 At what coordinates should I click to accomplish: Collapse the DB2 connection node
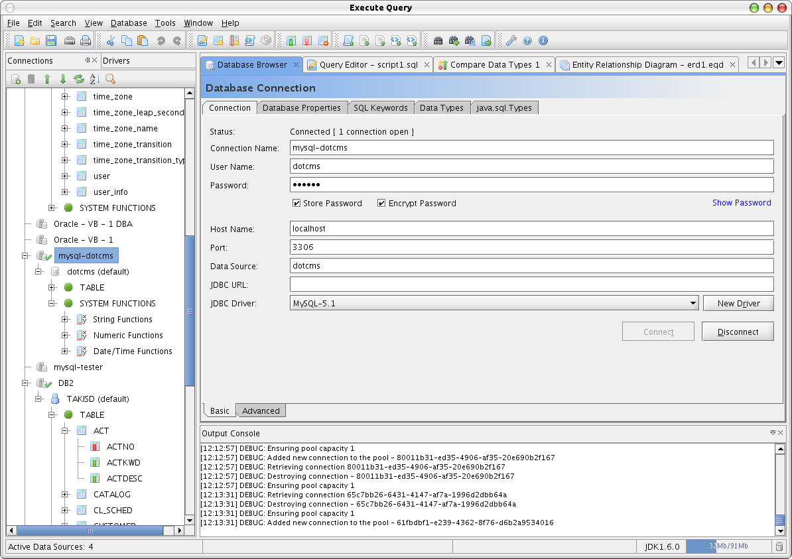(x=25, y=383)
